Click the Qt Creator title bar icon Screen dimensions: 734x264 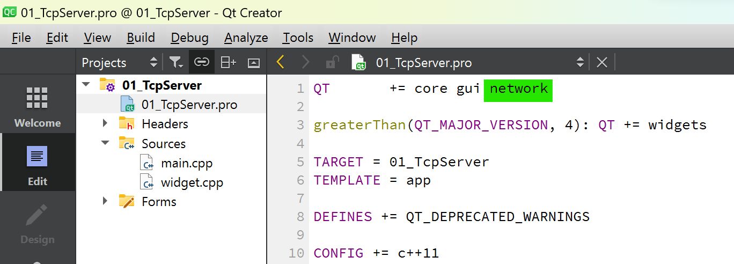click(10, 12)
